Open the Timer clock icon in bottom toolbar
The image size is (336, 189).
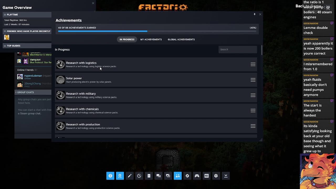(x=139, y=176)
